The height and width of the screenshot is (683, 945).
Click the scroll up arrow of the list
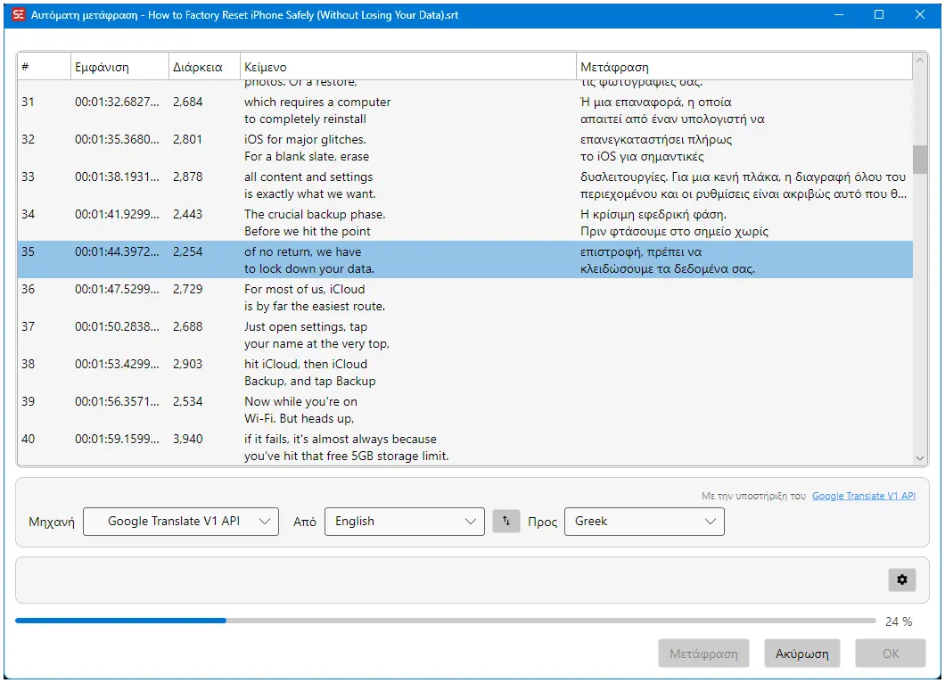pos(920,61)
